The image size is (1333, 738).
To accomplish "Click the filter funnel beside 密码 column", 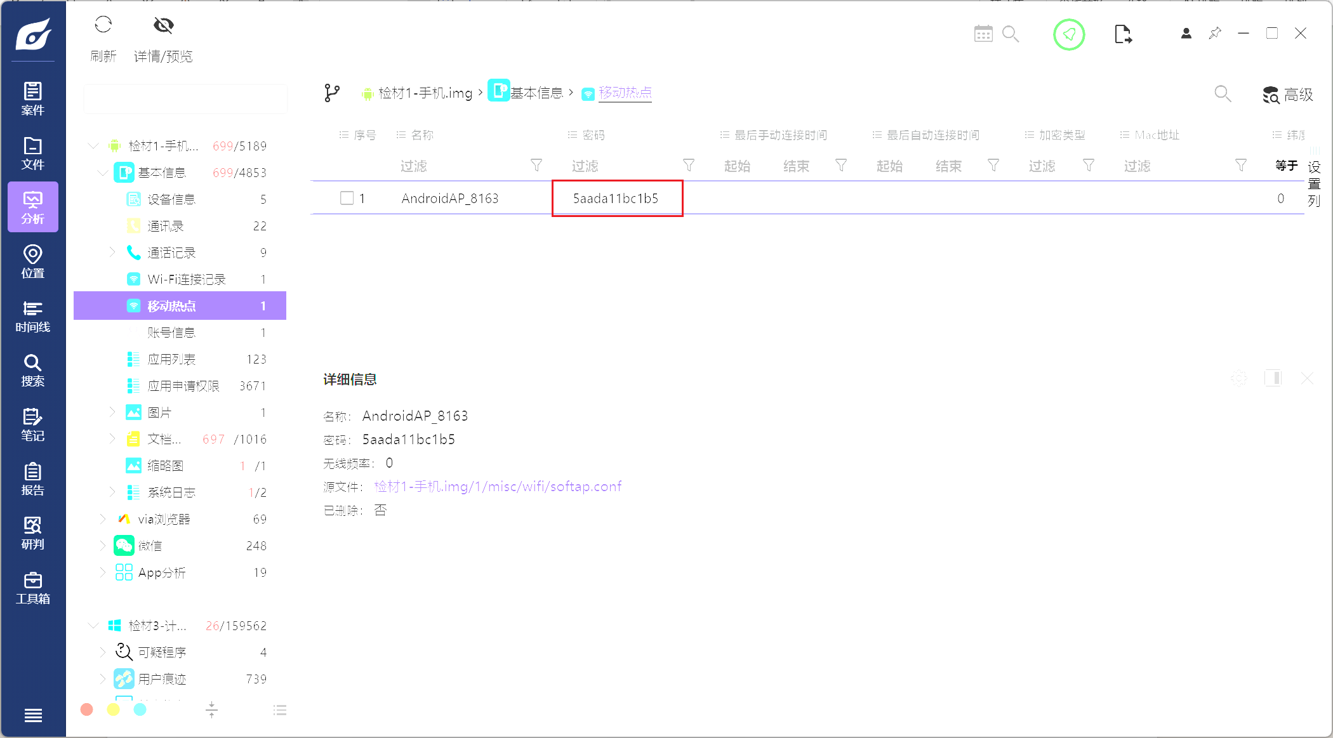I will tap(688, 166).
